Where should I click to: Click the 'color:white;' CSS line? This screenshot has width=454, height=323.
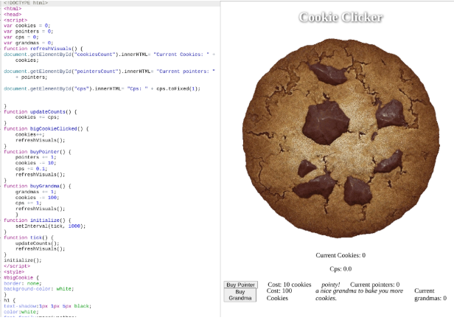pos(21,312)
